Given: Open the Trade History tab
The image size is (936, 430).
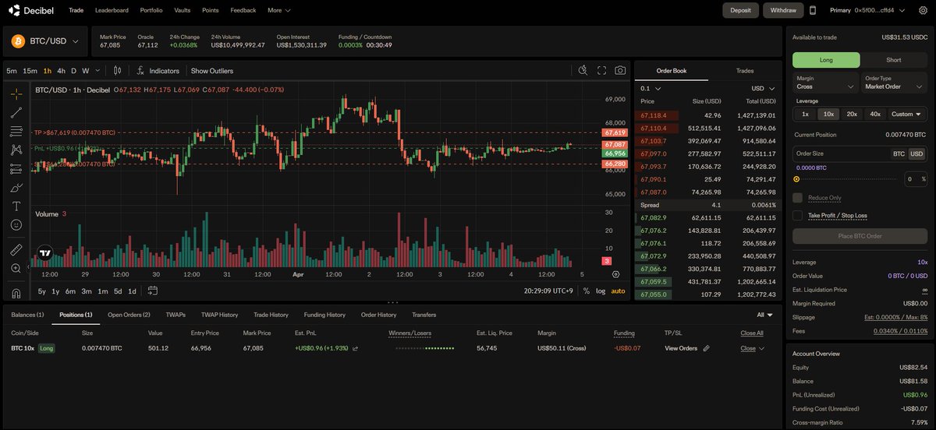Looking at the screenshot, I should click(271, 315).
